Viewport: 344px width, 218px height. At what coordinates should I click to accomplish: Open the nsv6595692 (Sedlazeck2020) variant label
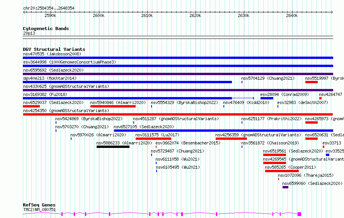tap(53, 70)
